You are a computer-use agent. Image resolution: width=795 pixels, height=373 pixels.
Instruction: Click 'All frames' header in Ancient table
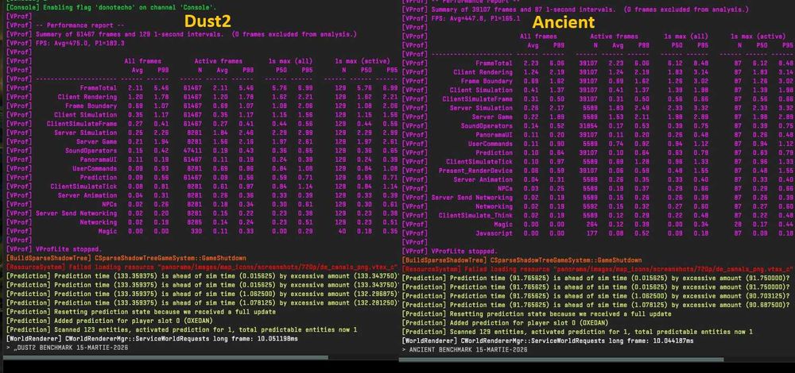(538, 37)
